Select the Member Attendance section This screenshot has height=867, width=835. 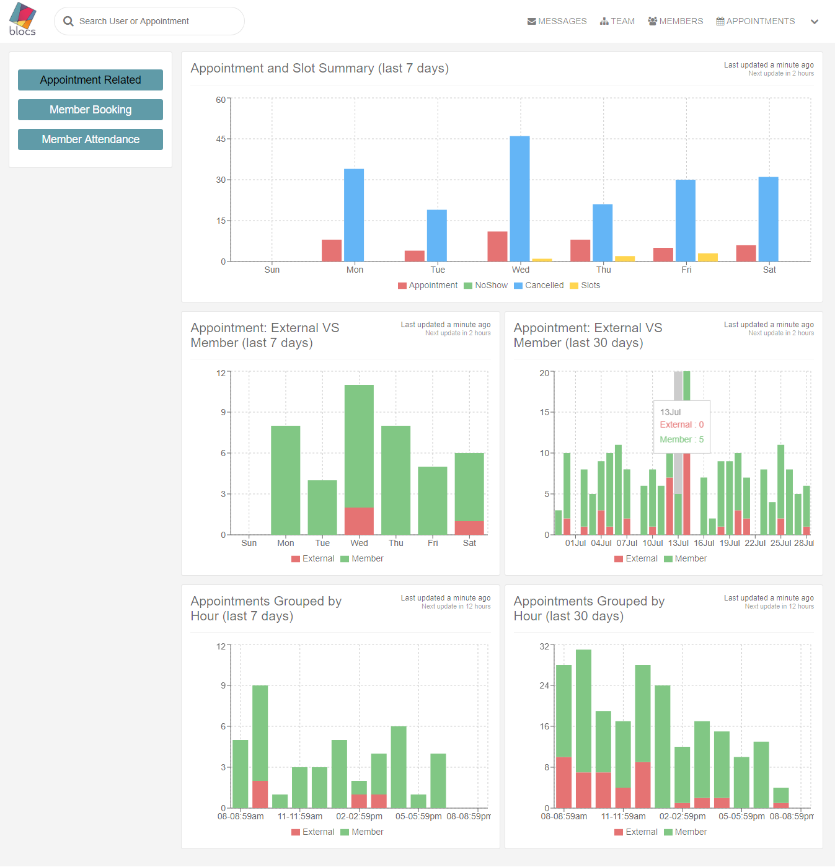pos(91,139)
